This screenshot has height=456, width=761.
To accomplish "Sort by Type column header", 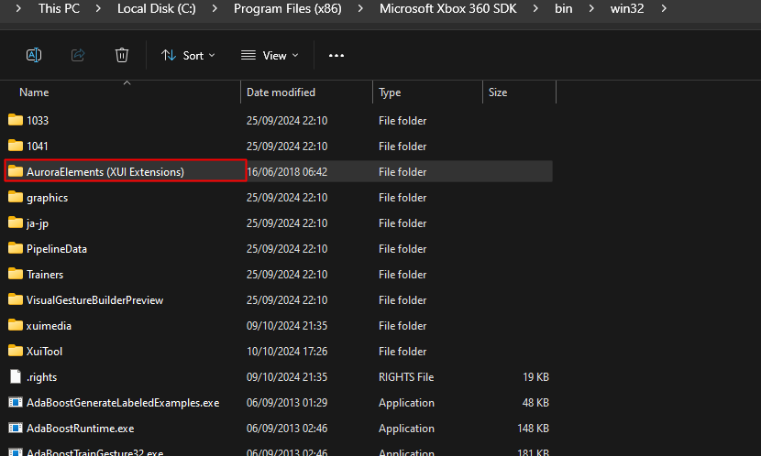I will coord(390,92).
